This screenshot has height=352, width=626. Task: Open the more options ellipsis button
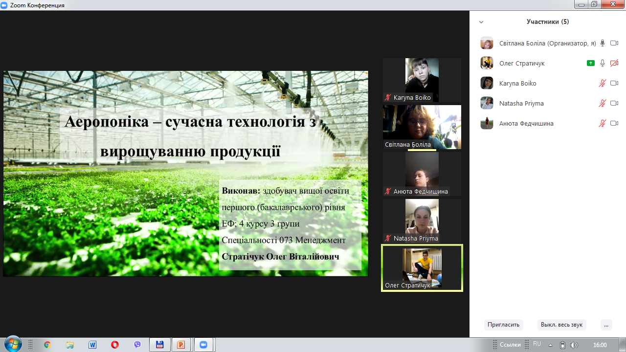click(x=606, y=325)
